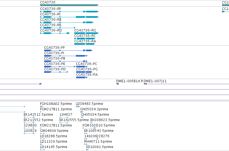Choose the 193829 feature
Image resolution: width=229 pixels, height=151 pixels.
coord(29,133)
